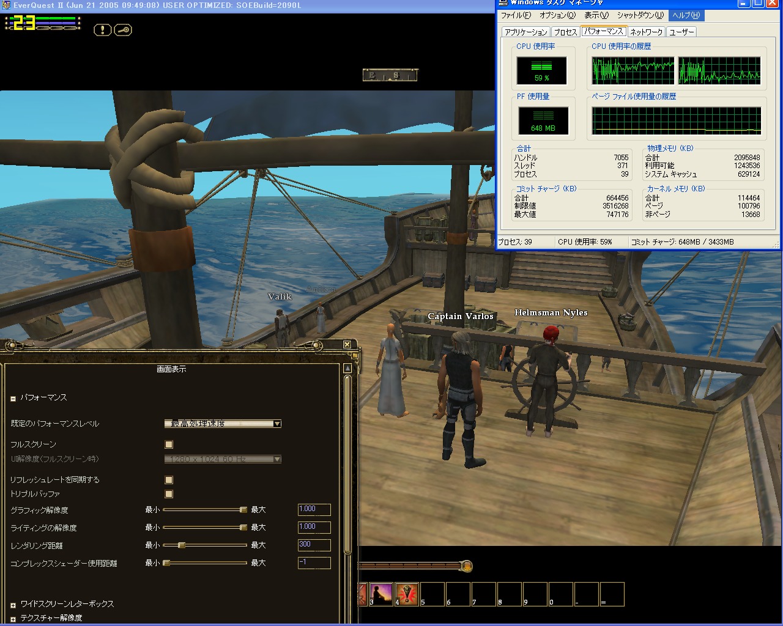Click the EverQuest II title bar icon
The image size is (783, 626).
tap(6, 5)
